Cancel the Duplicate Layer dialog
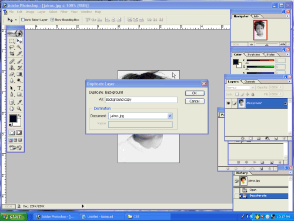The image size is (294, 221). click(195, 101)
